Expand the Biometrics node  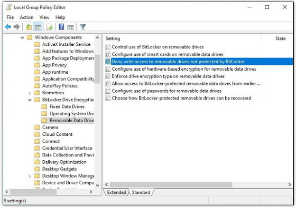30,93
